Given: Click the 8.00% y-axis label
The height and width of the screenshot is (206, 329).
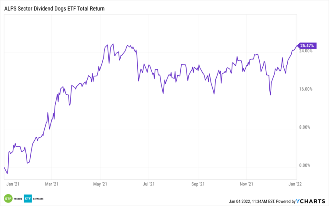Looking at the screenshot, I should tap(306, 128).
